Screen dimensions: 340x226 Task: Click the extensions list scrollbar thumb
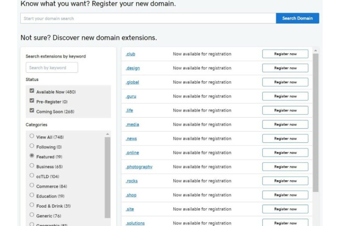pyautogui.click(x=316, y=123)
